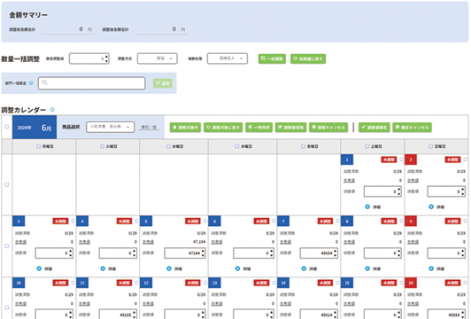Screen dimensions: 471x319
Task: Tick the checkbox on the June 6 cell
Action: (x=274, y=221)
